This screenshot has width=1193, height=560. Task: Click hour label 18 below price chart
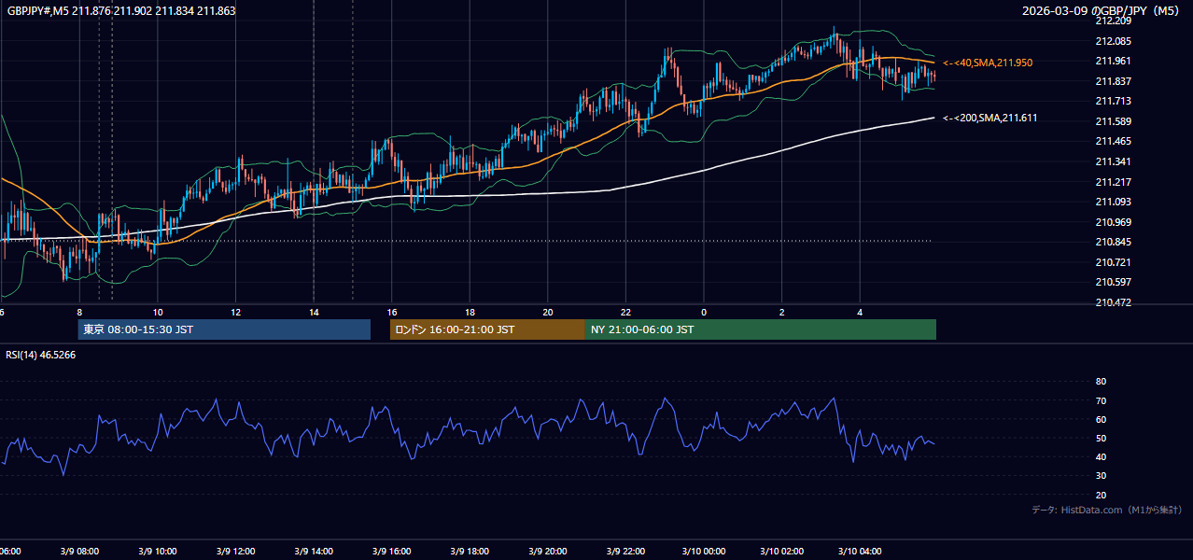pos(470,313)
